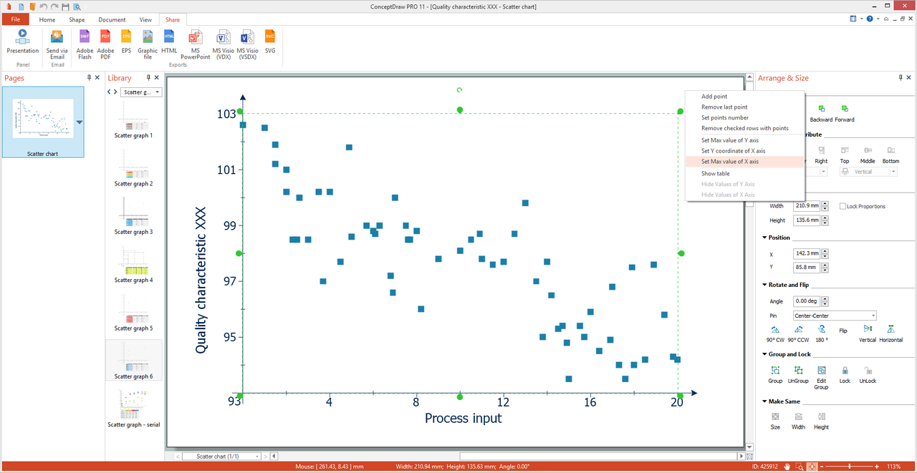Align the selected objects to Top
Viewport: 917px width, 473px height.
(845, 155)
